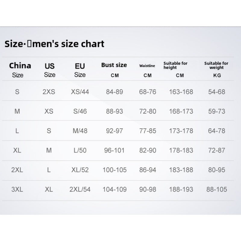Viewport: 241px width, 241px height.
Task: Select the US size 2XS cell
Action: (x=49, y=92)
